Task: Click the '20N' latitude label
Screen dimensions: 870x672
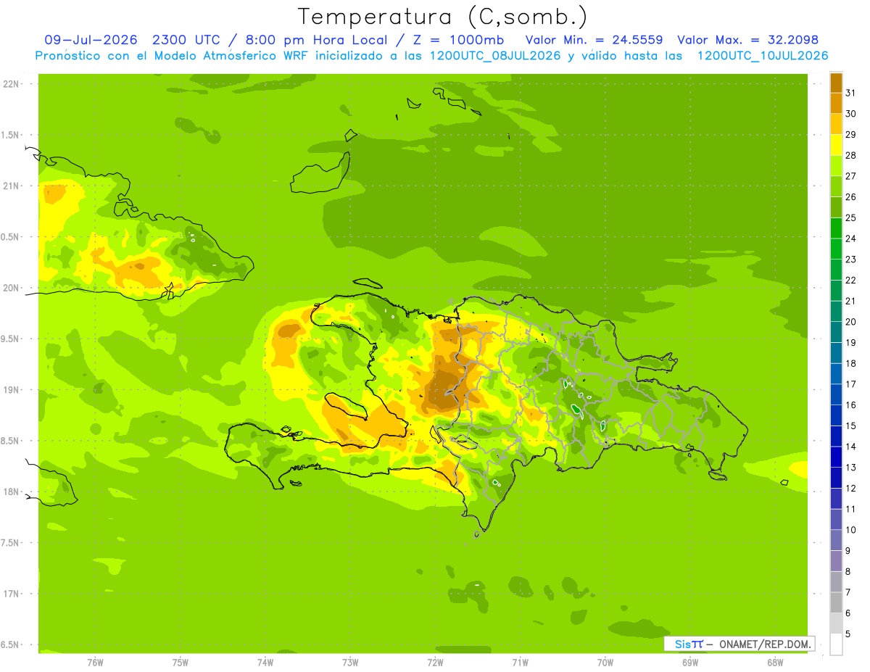Action: 10,288
